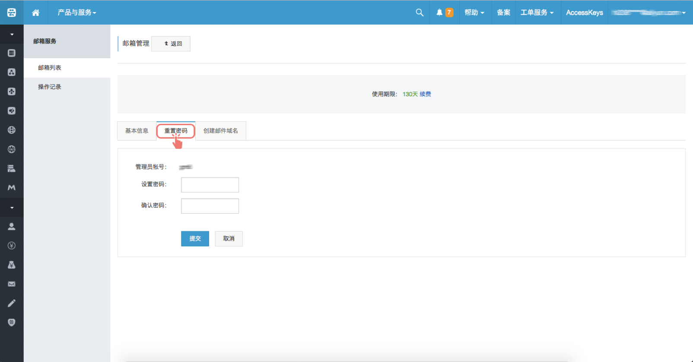
Task: Switch to the 创建邮件域名 tab
Action: 220,131
